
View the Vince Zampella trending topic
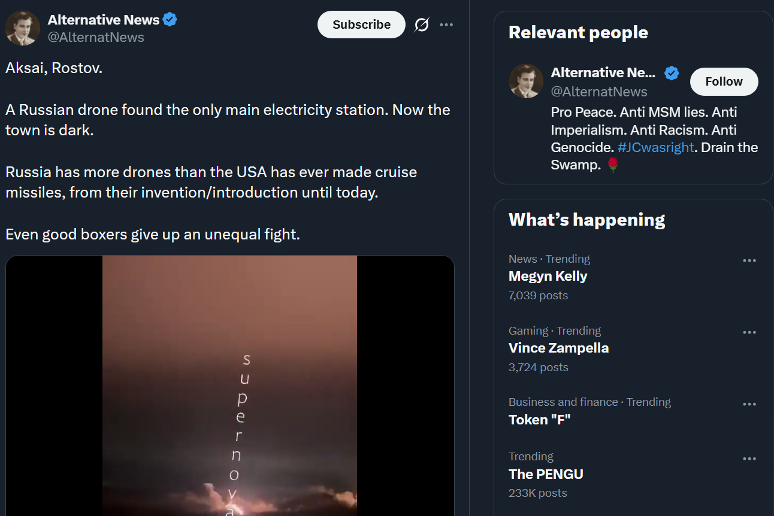[x=558, y=348]
